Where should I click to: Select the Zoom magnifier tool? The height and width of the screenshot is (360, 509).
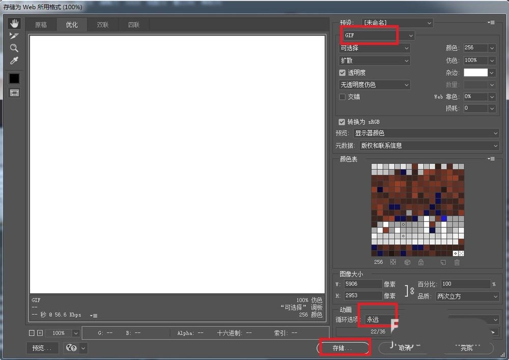[x=14, y=48]
